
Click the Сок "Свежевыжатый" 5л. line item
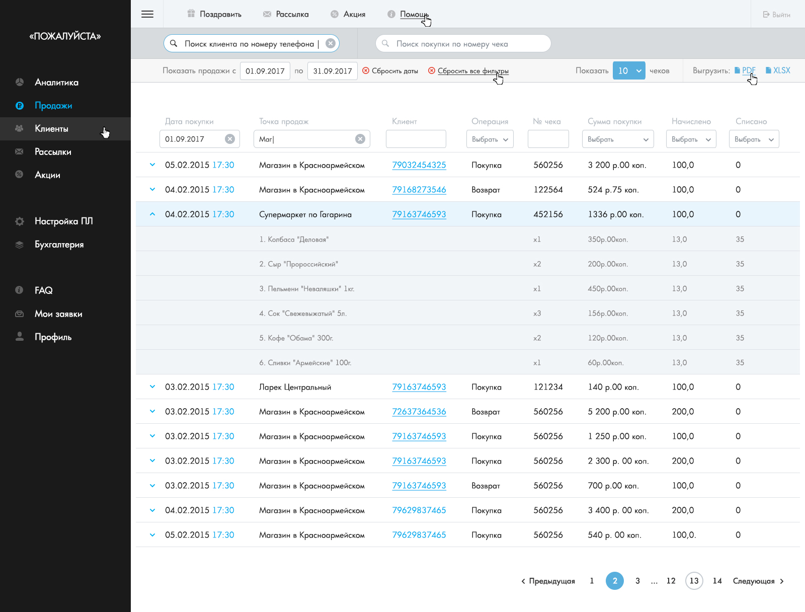click(468, 313)
